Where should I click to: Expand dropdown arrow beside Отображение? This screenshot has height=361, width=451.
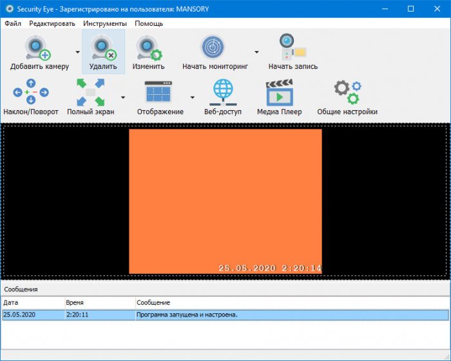pos(192,97)
